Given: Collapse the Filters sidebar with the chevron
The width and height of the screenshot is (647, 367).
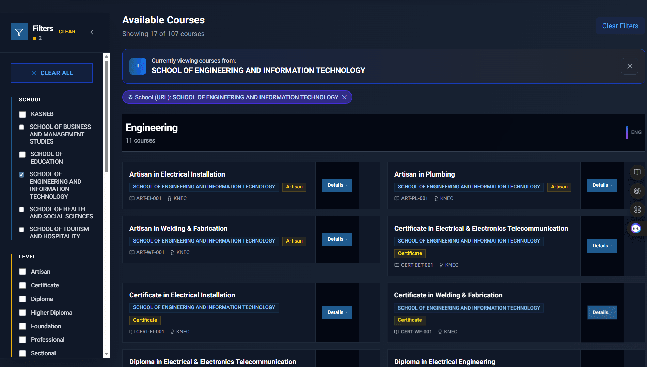Looking at the screenshot, I should coord(92,32).
